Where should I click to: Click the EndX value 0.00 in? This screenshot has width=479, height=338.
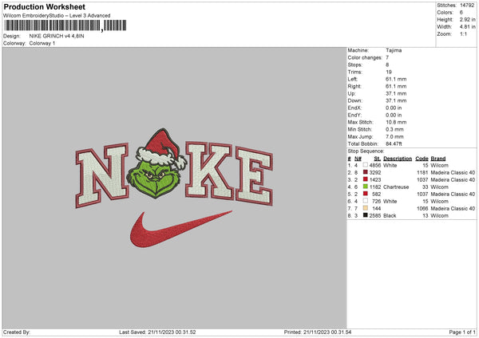[x=394, y=108]
